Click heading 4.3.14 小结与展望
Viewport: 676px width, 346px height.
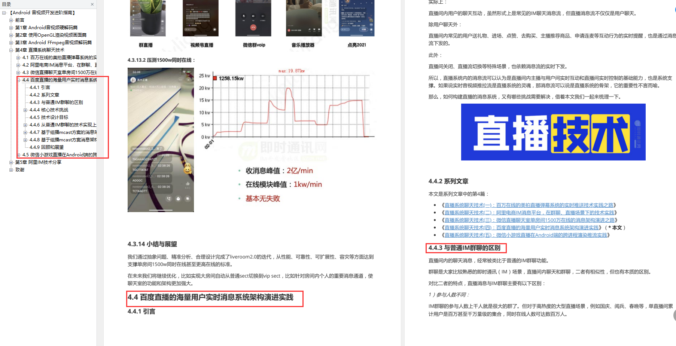152,244
